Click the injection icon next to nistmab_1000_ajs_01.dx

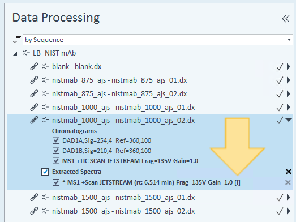tap(45, 107)
